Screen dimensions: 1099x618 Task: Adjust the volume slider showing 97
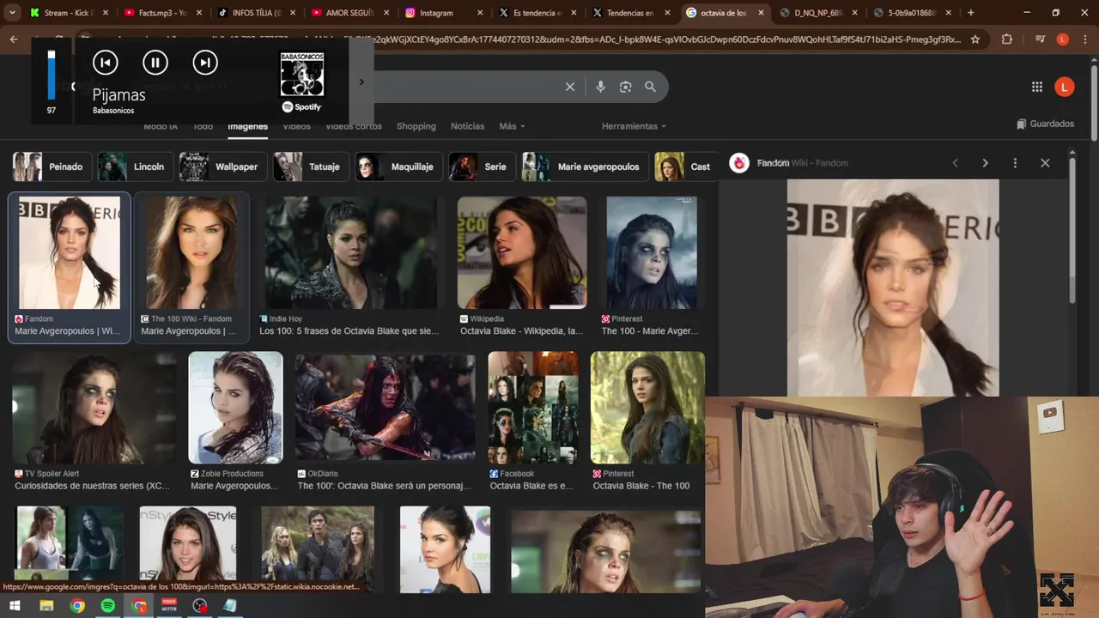pyautogui.click(x=52, y=75)
